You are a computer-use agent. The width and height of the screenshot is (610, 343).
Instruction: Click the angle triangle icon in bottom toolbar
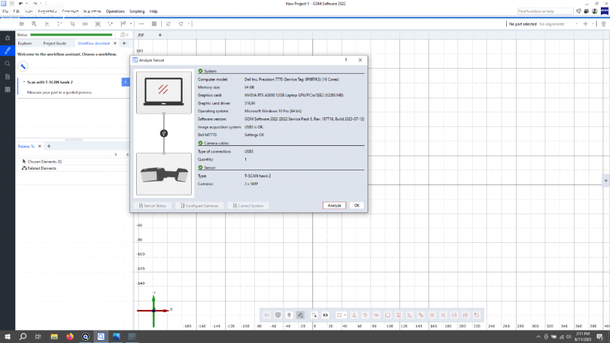click(x=410, y=315)
